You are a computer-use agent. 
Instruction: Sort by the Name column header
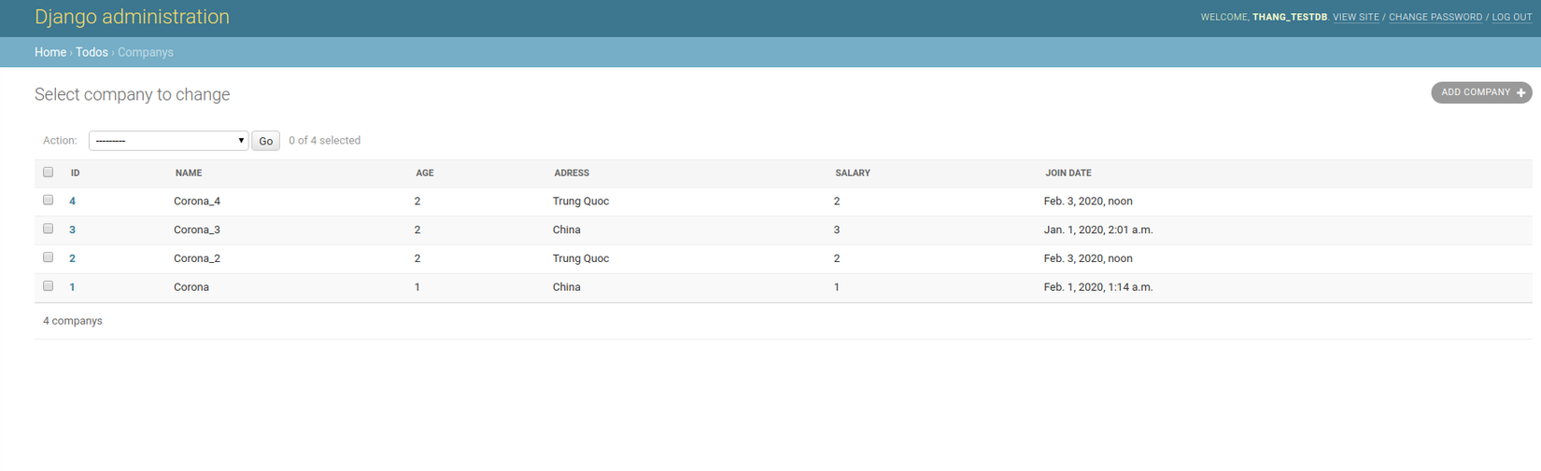189,173
